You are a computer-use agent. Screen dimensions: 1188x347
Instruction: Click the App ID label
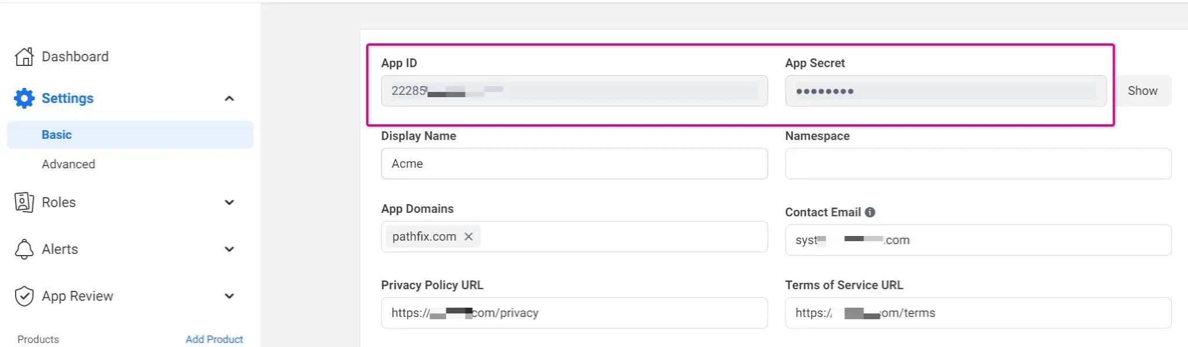click(399, 63)
